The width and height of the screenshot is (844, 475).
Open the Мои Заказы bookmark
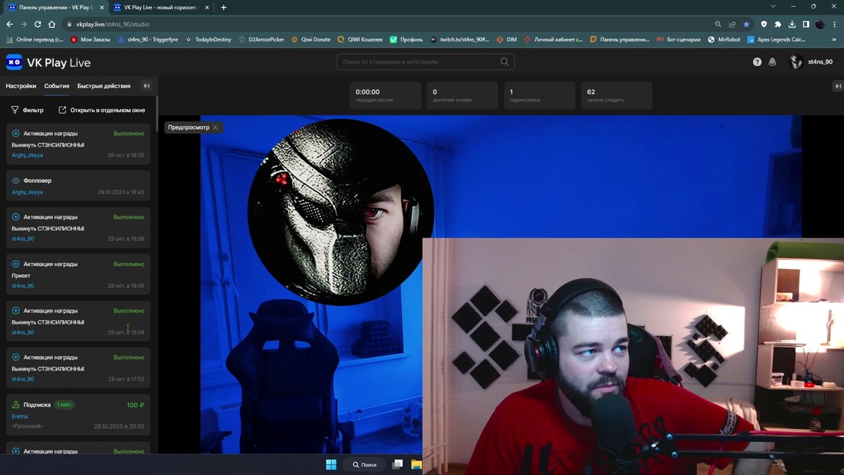coord(90,40)
